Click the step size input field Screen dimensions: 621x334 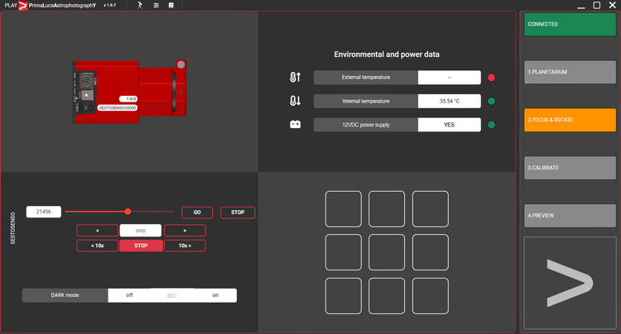140,231
